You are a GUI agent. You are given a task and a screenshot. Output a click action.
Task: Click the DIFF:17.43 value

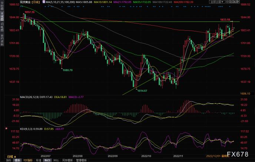46,97
